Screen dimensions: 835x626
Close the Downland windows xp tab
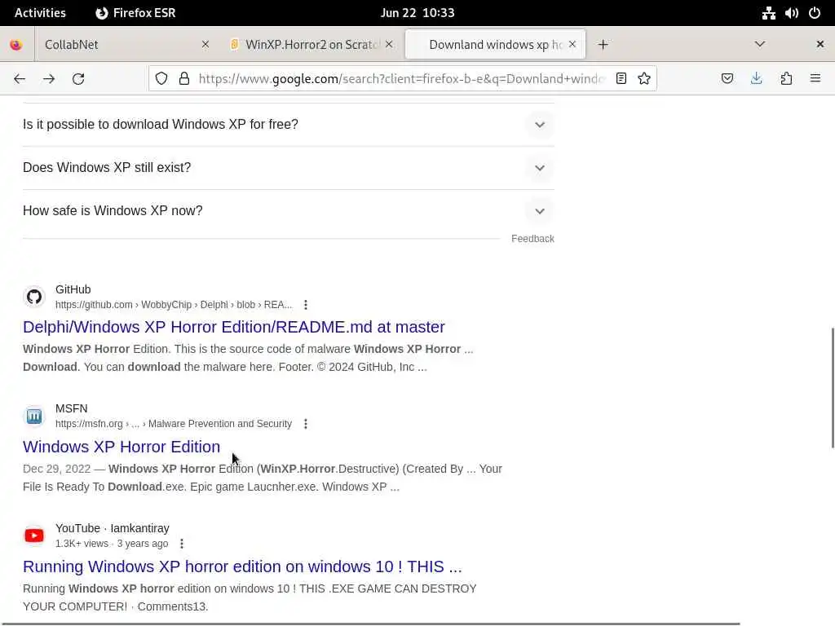(572, 45)
